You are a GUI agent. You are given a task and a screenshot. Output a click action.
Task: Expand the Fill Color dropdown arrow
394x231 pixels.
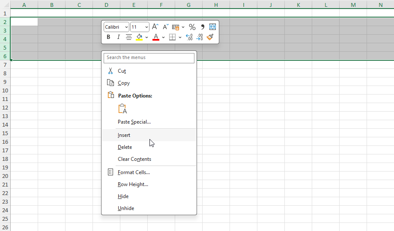(x=147, y=37)
